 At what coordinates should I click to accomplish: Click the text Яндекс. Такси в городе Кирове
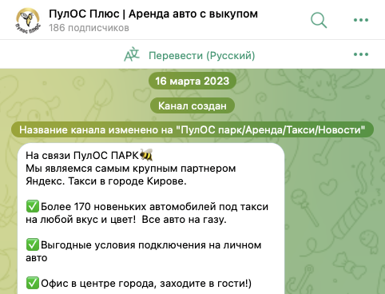[106, 181]
